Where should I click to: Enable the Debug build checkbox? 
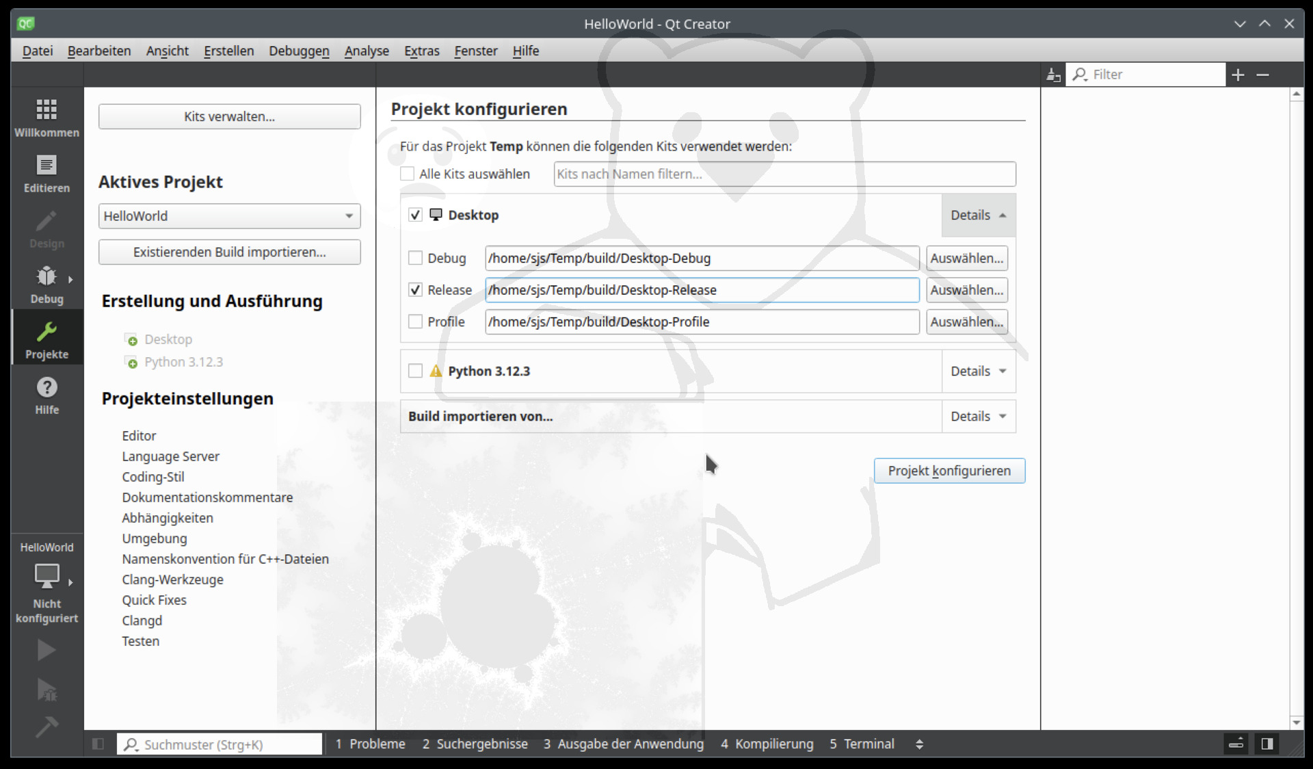tap(415, 258)
